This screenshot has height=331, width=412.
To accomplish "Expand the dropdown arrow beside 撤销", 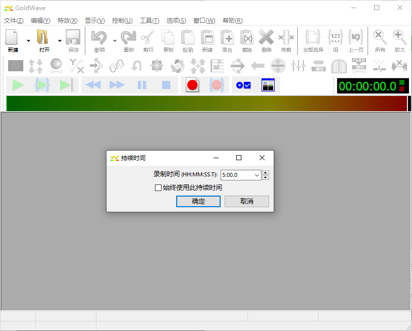I will point(115,41).
